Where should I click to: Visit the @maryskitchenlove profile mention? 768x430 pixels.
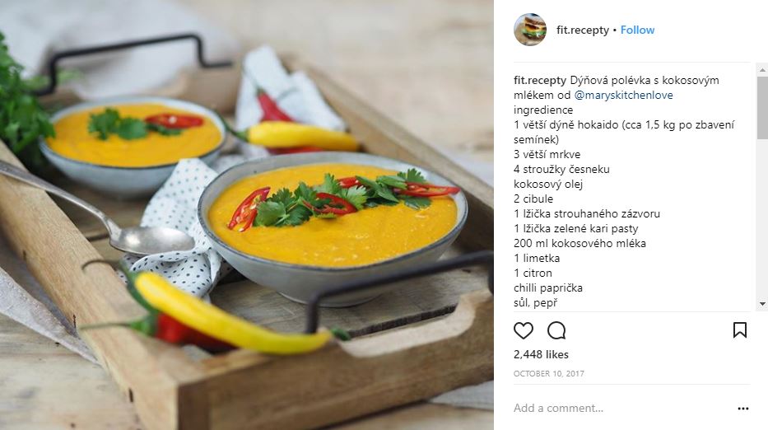623,95
